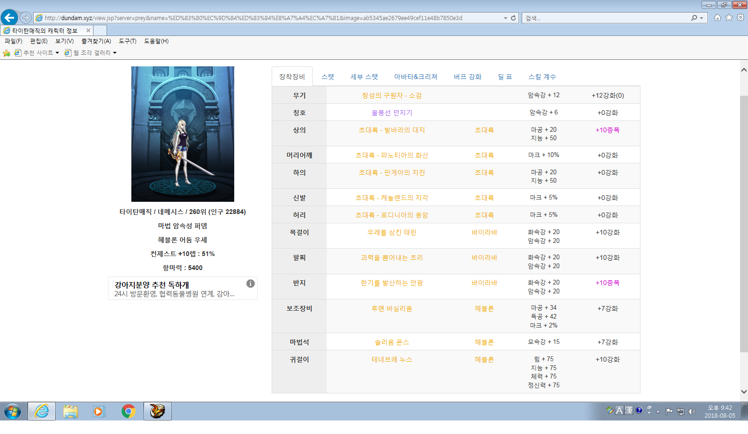Switch to the 스탯 tab
The image size is (748, 434).
coord(328,77)
